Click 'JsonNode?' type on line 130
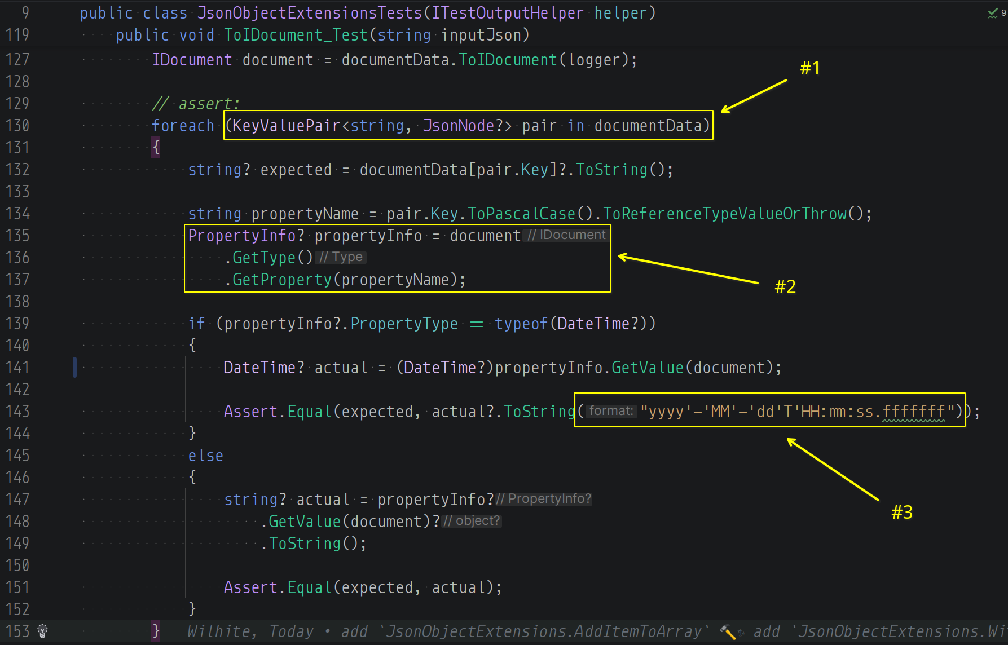The image size is (1008, 645). (x=463, y=126)
